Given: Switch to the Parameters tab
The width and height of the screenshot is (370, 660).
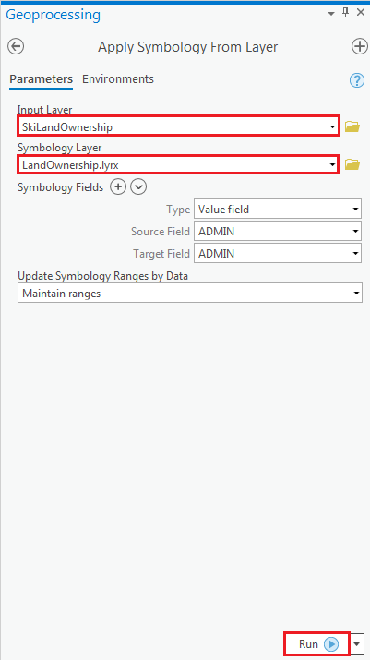Looking at the screenshot, I should (x=42, y=79).
